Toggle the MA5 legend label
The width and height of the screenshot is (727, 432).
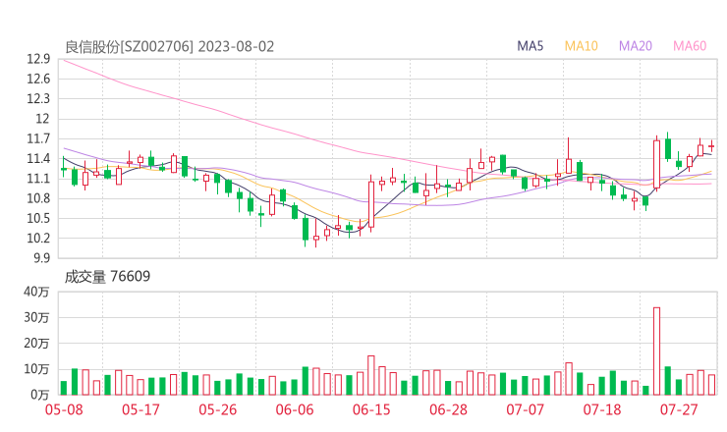[x=530, y=46]
